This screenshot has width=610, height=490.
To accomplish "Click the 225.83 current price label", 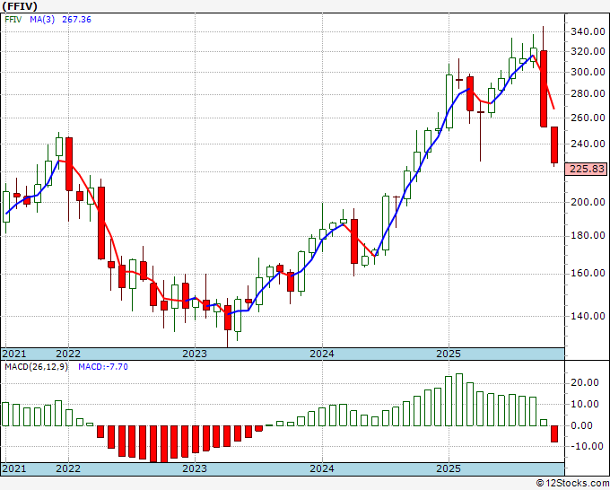I will [588, 169].
